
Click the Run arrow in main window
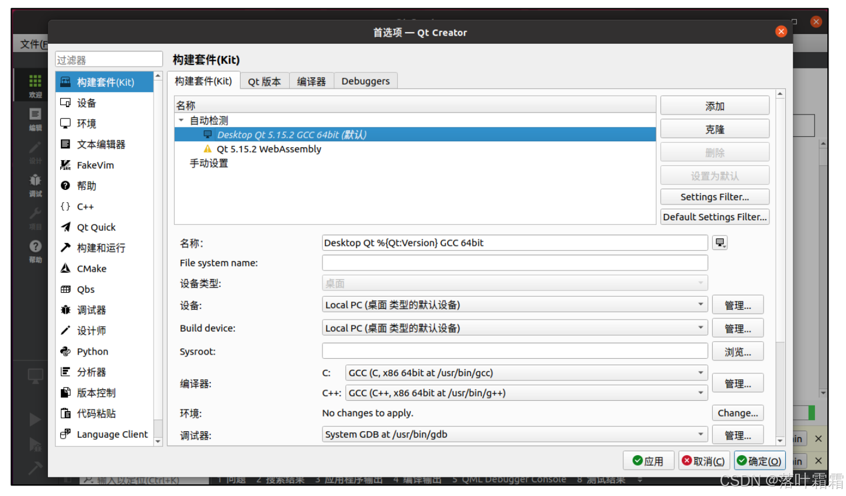(x=35, y=419)
